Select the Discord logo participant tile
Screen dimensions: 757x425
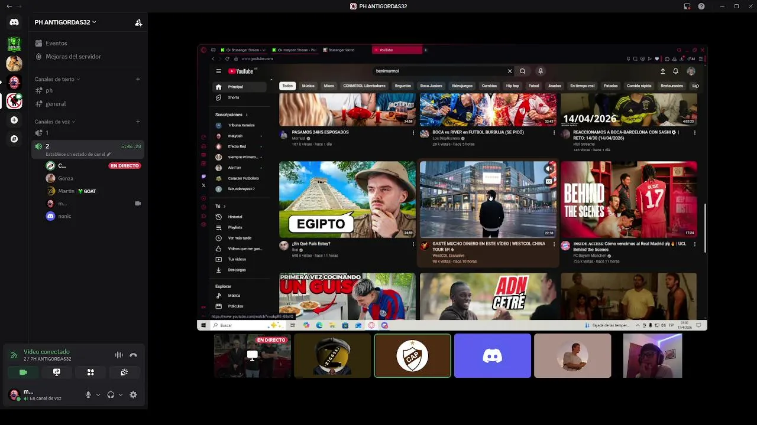click(x=493, y=356)
